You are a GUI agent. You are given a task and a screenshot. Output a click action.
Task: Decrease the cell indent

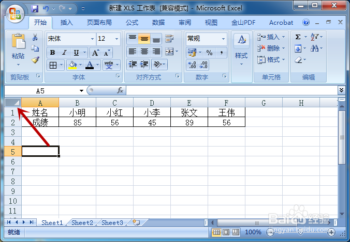pyautogui.click(x=133, y=64)
